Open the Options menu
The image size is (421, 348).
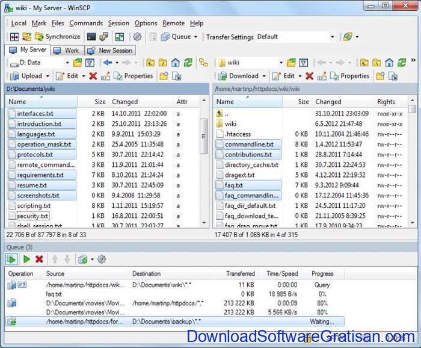[146, 23]
